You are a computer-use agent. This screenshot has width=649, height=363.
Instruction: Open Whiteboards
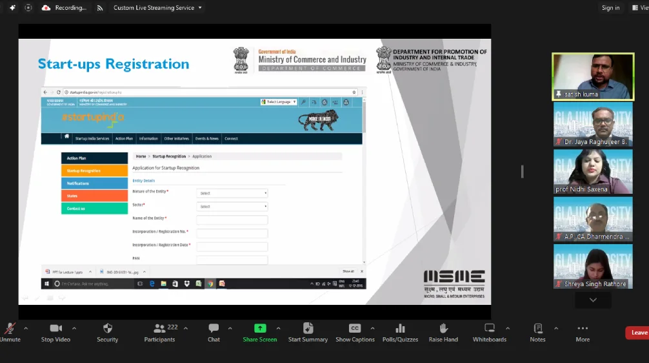pyautogui.click(x=489, y=333)
